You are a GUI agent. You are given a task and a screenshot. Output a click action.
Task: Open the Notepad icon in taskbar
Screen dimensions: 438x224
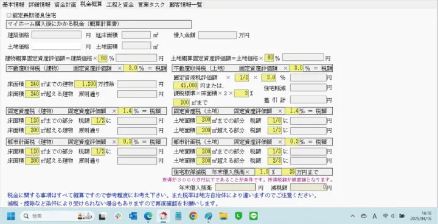[178, 216]
